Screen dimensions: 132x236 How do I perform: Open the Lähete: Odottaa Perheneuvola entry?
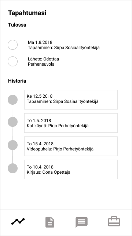[x=43, y=62]
